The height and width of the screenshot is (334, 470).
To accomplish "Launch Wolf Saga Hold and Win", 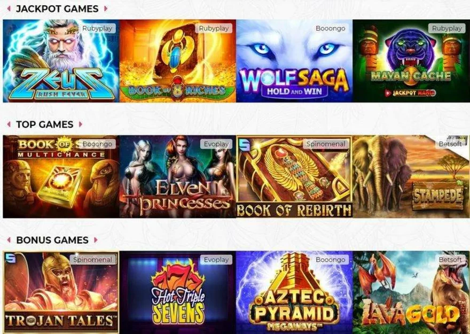I will pyautogui.click(x=294, y=61).
